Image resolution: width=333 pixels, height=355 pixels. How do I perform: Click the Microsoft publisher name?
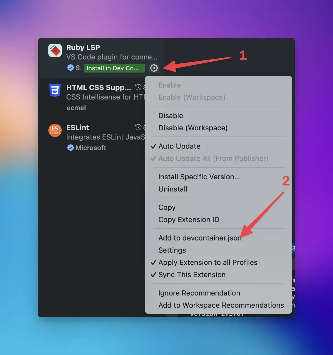[x=91, y=148]
